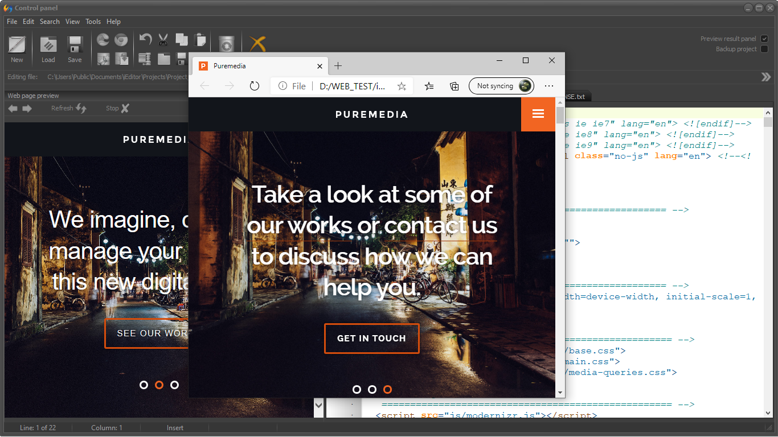Click the tree structure icon in the toolbar
Viewport: 778px width, 437px height.
pyautogui.click(x=145, y=58)
